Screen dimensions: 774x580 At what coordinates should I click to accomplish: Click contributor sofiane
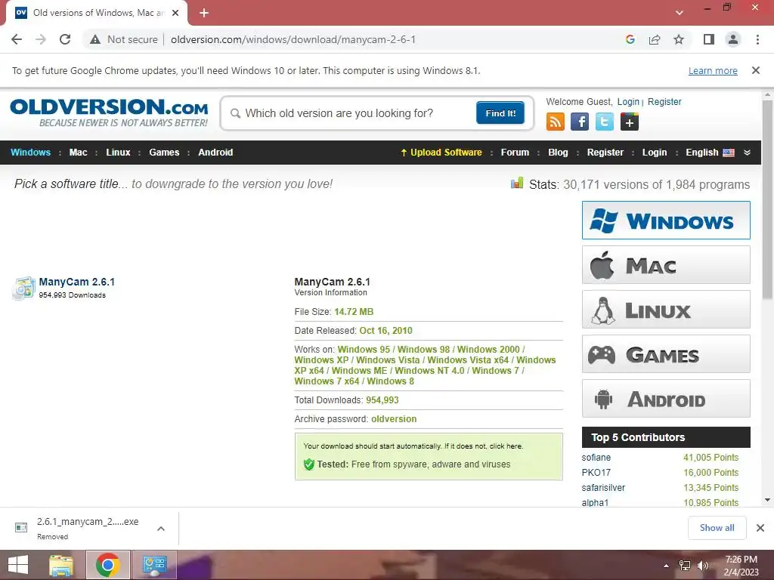pos(596,457)
